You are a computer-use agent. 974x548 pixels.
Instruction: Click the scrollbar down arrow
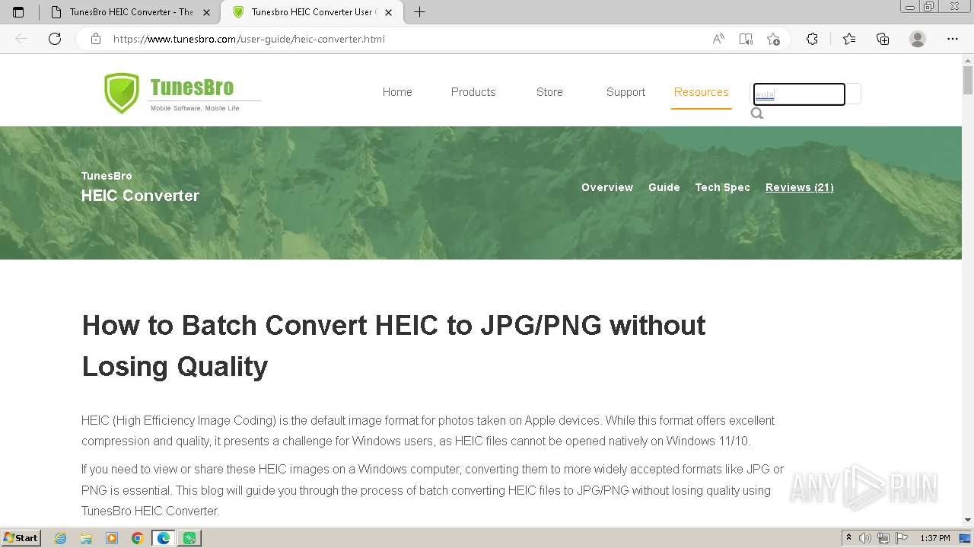click(968, 521)
